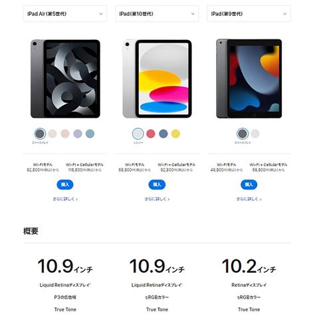Open the iPad (第9世代) model dropdown
Screen dimensions: 315x316
(x=249, y=14)
